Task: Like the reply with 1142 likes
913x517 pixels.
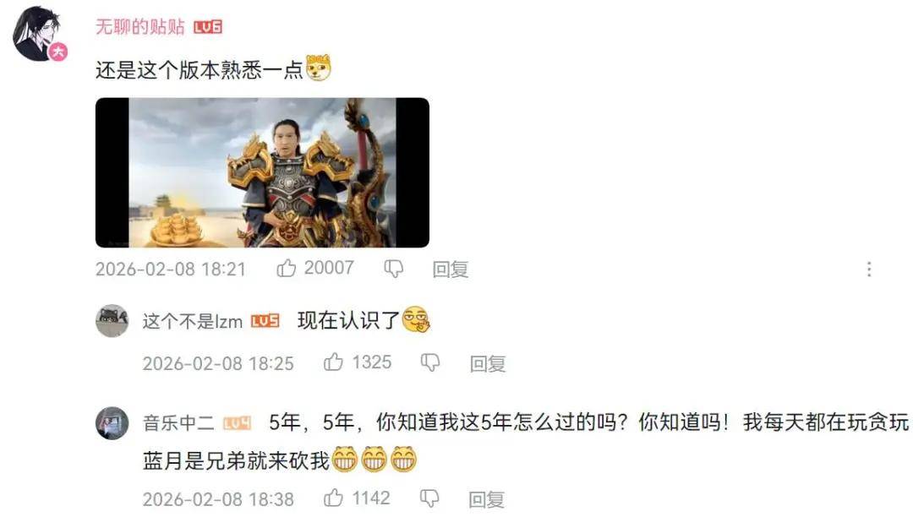Action: click(x=333, y=498)
